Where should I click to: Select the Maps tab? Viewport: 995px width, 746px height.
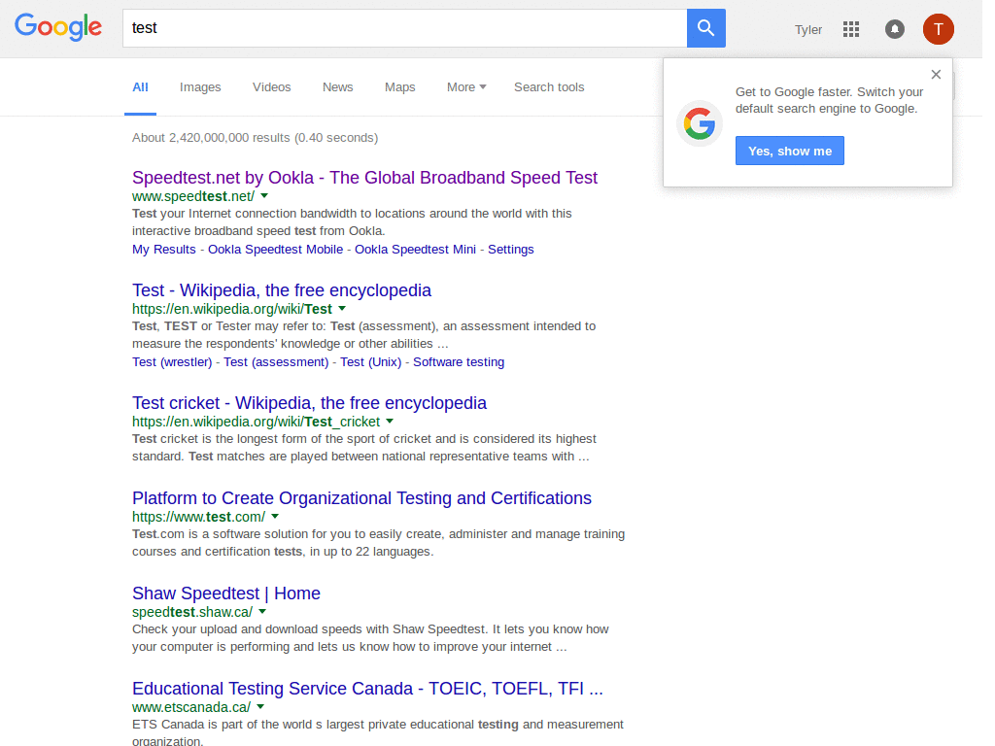(399, 86)
